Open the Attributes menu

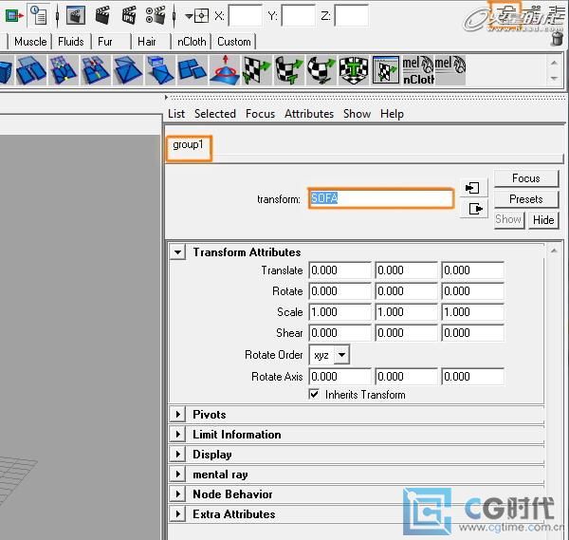(309, 114)
